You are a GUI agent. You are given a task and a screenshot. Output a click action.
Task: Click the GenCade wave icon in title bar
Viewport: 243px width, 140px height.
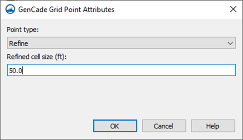tap(10, 9)
